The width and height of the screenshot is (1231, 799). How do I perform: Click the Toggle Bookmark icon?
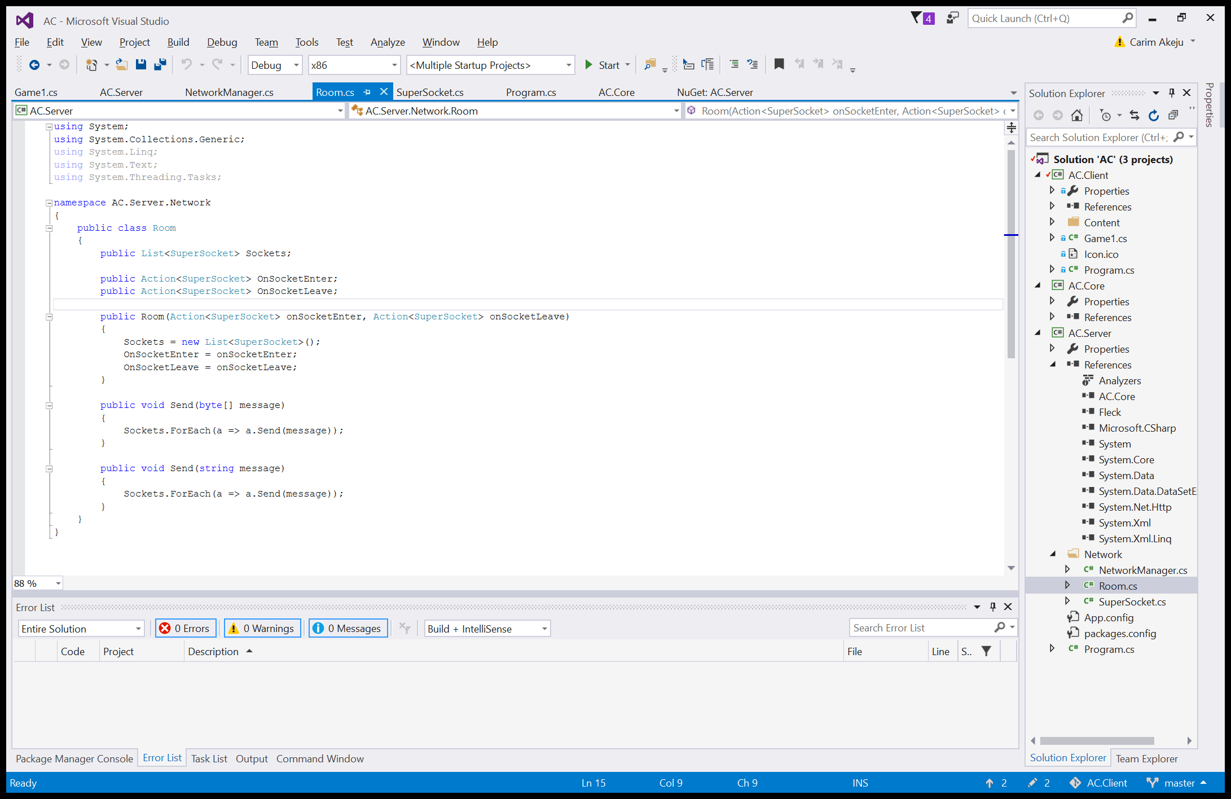779,64
